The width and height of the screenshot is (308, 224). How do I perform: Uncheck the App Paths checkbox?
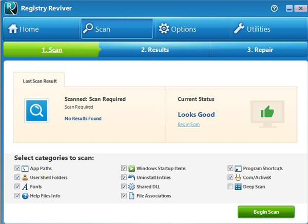point(17,168)
